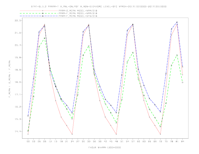Screen dimensions: 199x154
Task: Click the blue triangle data point at hour 72
Action: (x=161, y=112)
